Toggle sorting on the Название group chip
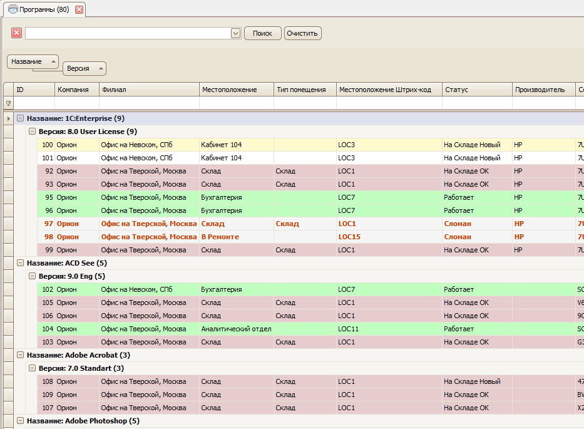The height and width of the screenshot is (429, 584). pyautogui.click(x=33, y=61)
